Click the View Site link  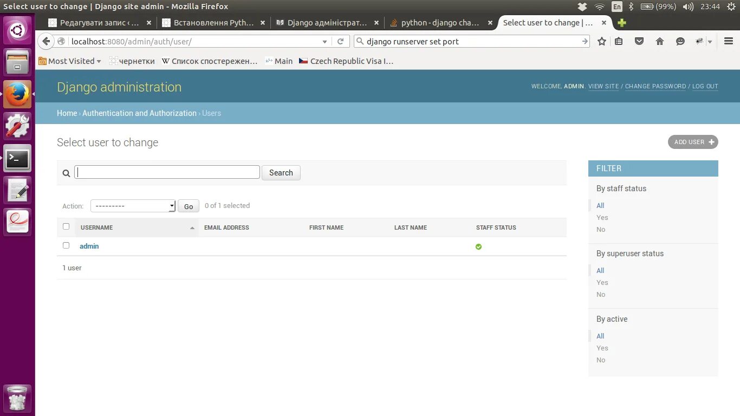tap(603, 86)
